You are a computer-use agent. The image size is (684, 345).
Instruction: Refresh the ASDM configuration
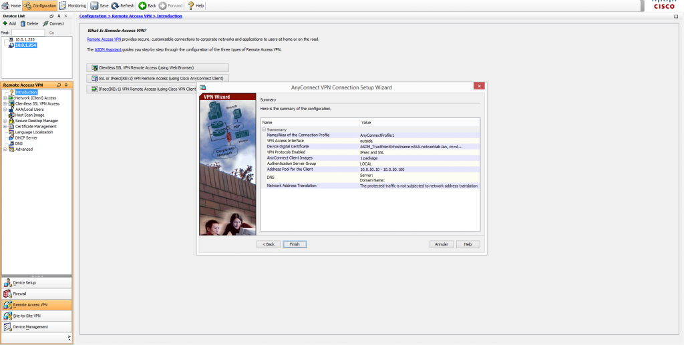pyautogui.click(x=123, y=5)
